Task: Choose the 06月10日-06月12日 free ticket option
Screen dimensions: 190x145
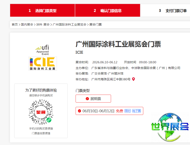Action: 109,111
